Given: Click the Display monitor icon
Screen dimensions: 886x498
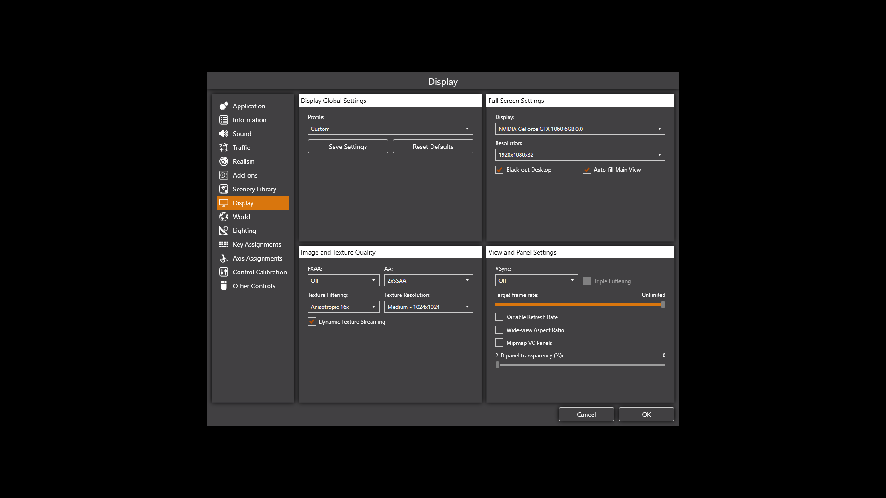Looking at the screenshot, I should (224, 203).
